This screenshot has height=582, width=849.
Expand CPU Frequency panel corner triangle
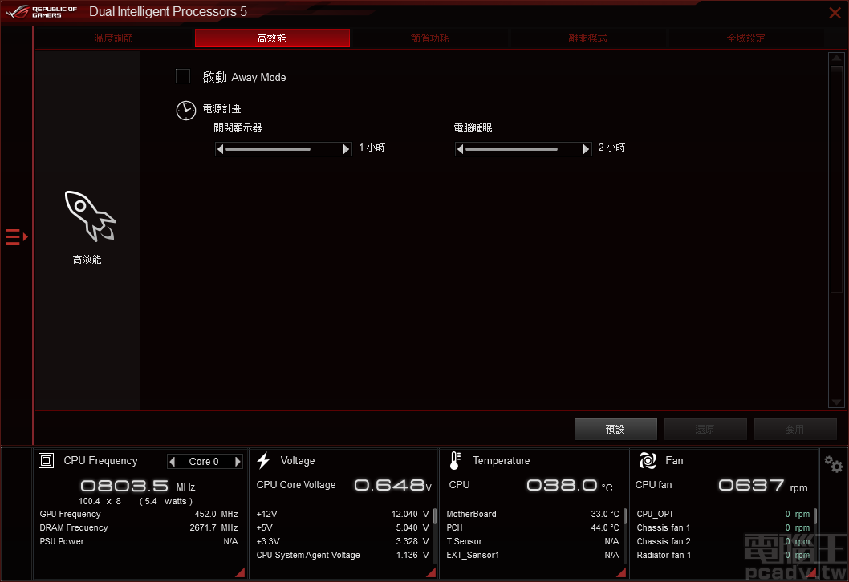241,573
